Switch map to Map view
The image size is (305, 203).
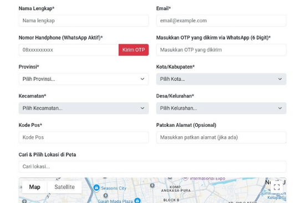34,187
